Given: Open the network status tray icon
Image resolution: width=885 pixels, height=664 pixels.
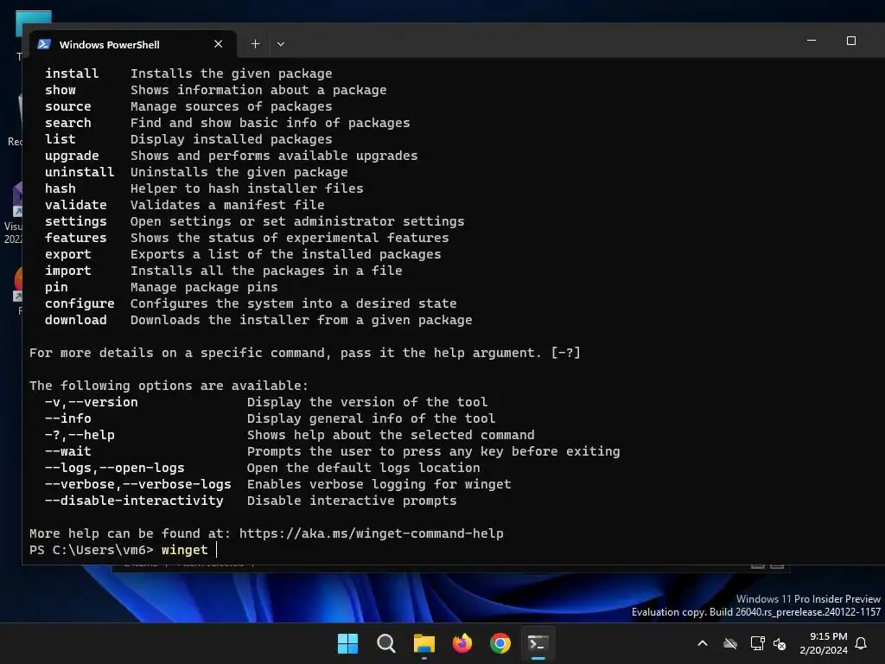Looking at the screenshot, I should point(757,643).
